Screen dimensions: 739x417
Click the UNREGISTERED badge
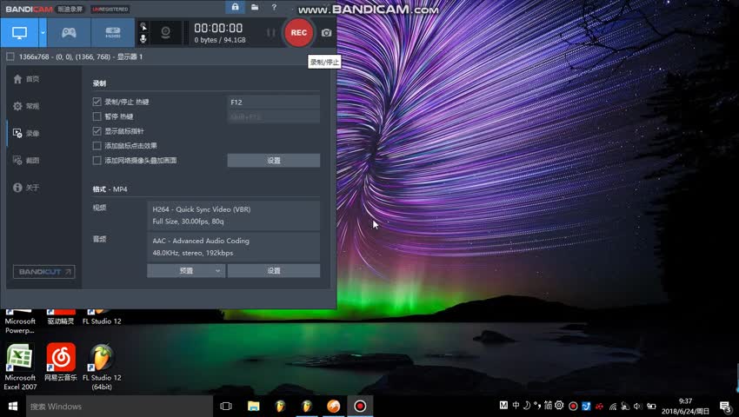(110, 9)
